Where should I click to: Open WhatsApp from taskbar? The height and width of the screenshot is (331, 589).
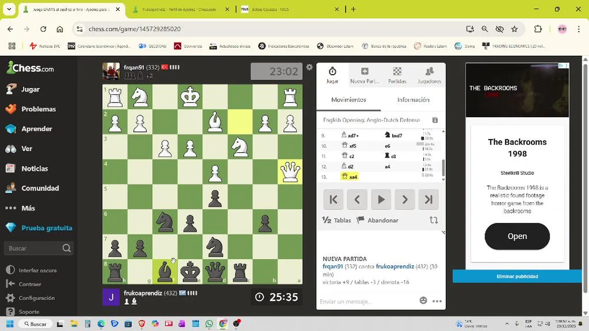click(209, 324)
